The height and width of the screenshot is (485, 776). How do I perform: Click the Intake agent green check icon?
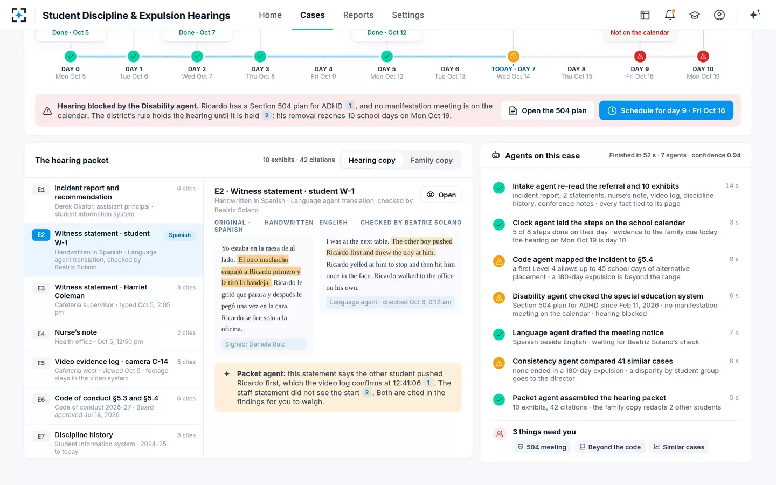[499, 188]
